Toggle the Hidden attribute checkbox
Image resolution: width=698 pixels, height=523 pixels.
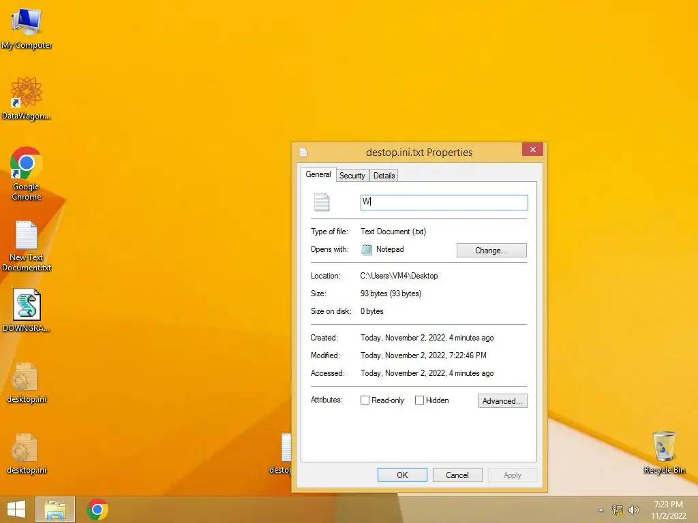(x=419, y=400)
